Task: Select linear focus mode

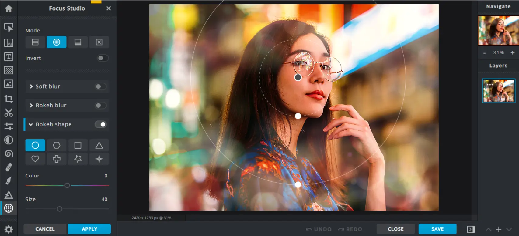Action: 35,42
